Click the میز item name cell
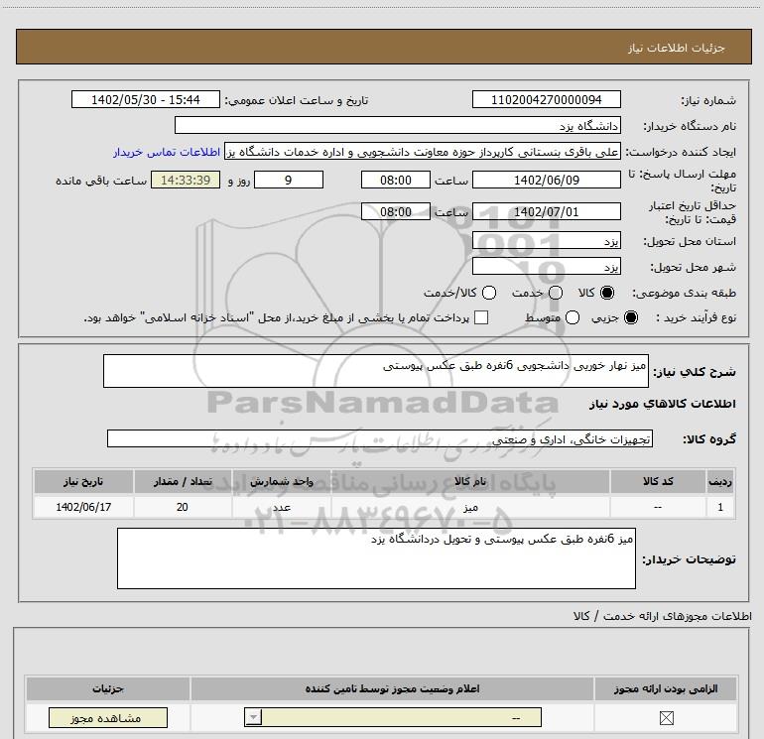 tap(470, 507)
